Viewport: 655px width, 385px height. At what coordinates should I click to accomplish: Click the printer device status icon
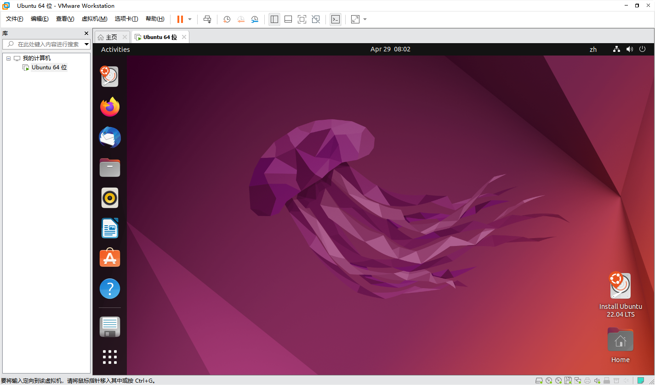[x=587, y=380]
